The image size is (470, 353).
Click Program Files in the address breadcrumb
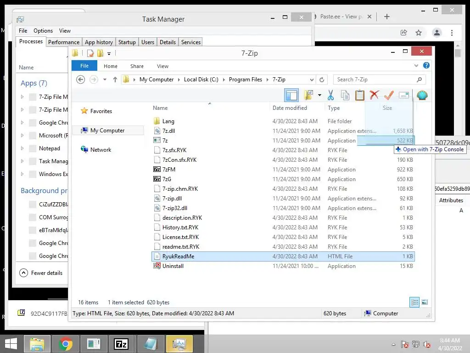[x=245, y=79]
